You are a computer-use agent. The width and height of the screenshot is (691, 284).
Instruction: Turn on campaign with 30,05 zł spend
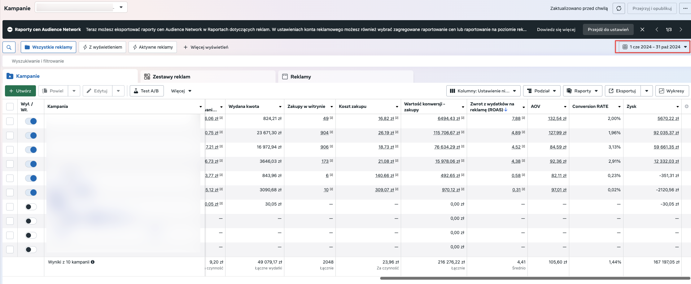click(31, 207)
